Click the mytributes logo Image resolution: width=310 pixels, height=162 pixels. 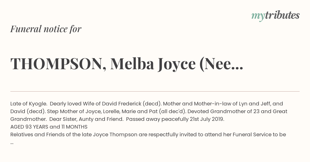275,16
